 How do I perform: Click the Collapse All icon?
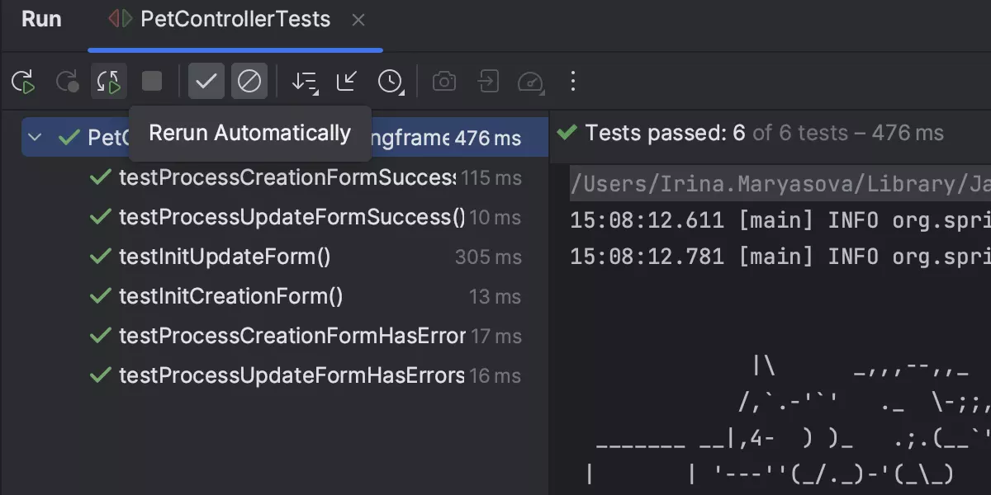pos(347,82)
